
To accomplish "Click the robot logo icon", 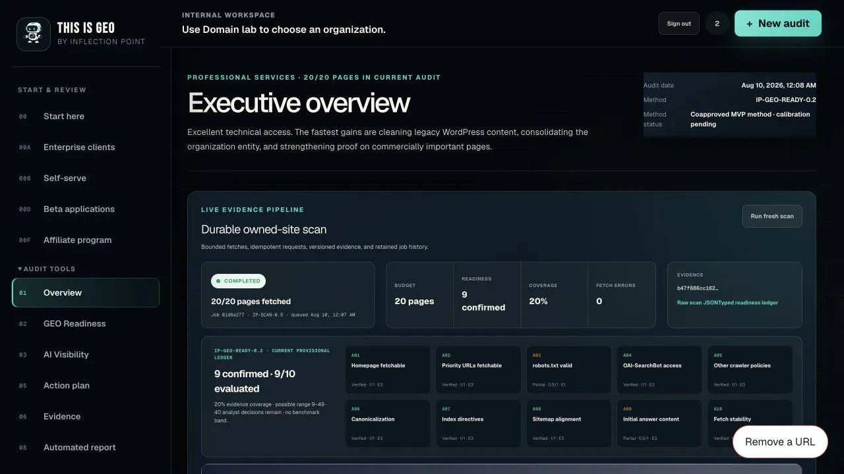I will (x=34, y=34).
